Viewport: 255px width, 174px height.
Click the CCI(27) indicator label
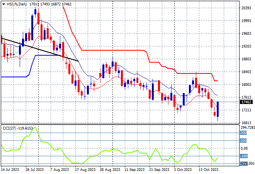9,128
